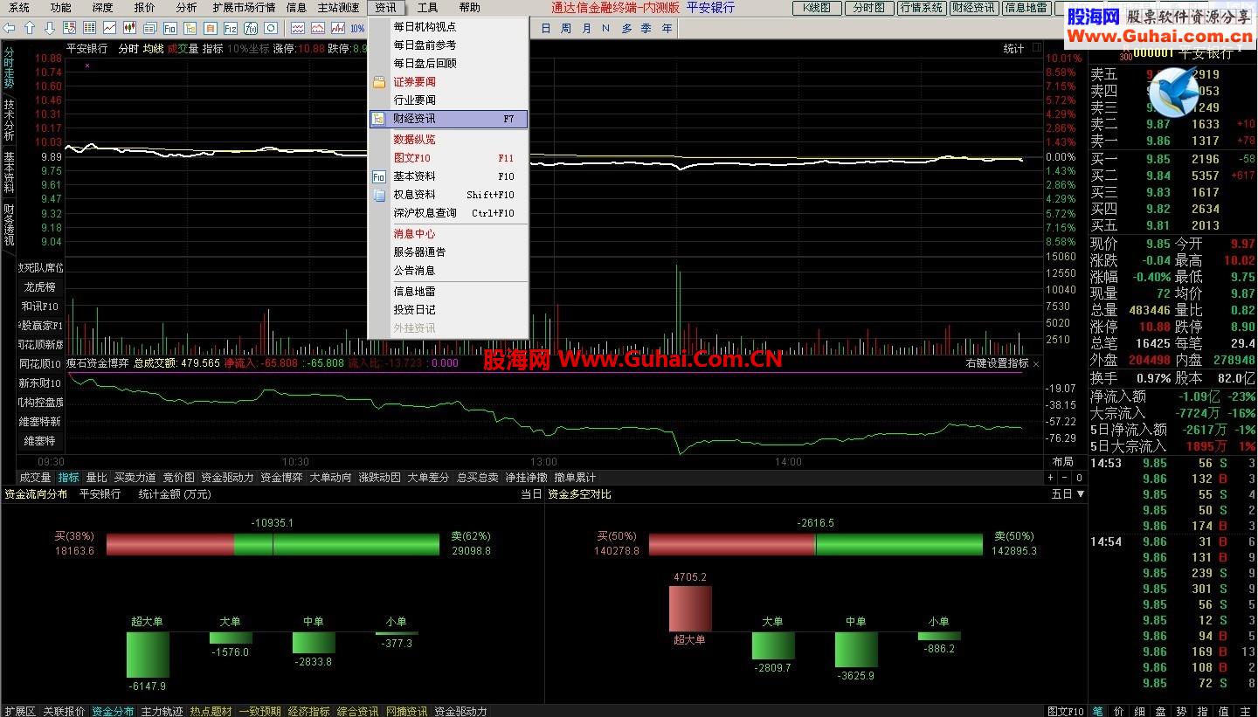This screenshot has height=717, width=1258.
Task: Click the 行情系统 button
Action: (921, 8)
